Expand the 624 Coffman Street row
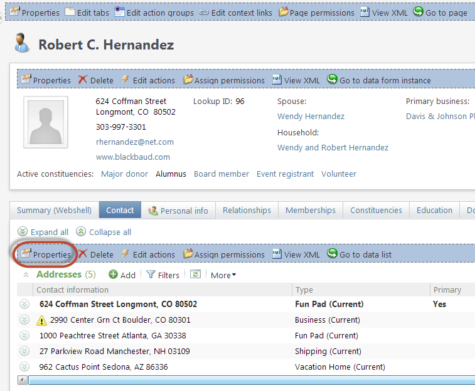Viewport: 475px width, 391px height. (x=24, y=304)
